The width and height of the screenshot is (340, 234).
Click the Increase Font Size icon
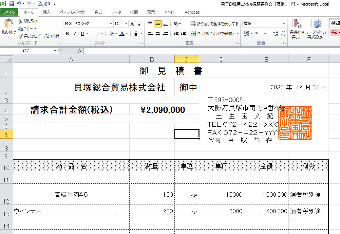[132, 24]
